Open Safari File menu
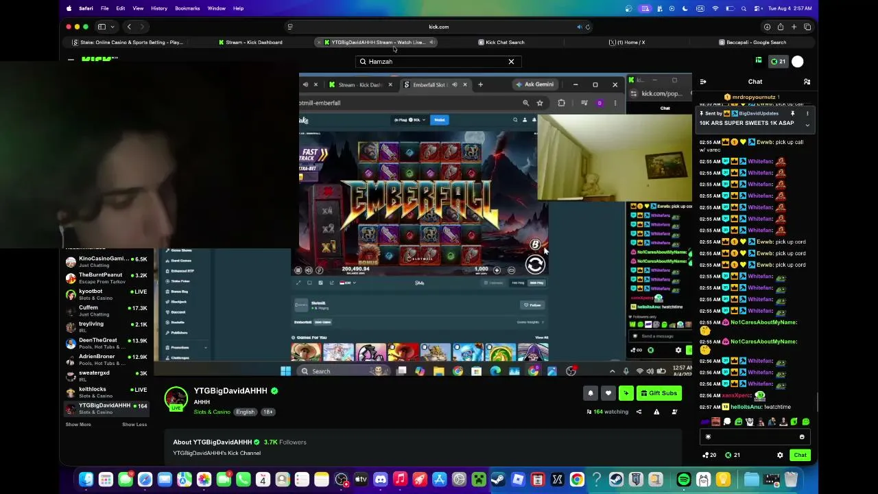Screen dimensions: 878x494 tap(104, 8)
